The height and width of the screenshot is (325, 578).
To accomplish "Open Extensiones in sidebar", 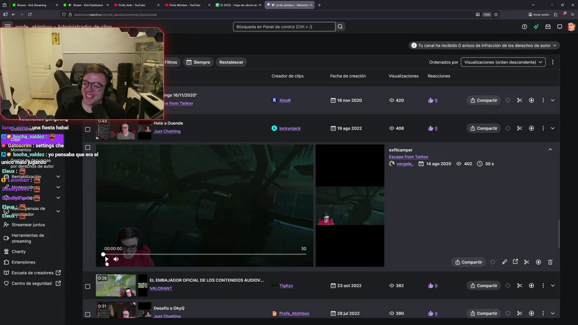I will click(x=23, y=262).
